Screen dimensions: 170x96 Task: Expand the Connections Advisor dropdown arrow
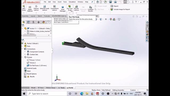(x=54, y=13)
